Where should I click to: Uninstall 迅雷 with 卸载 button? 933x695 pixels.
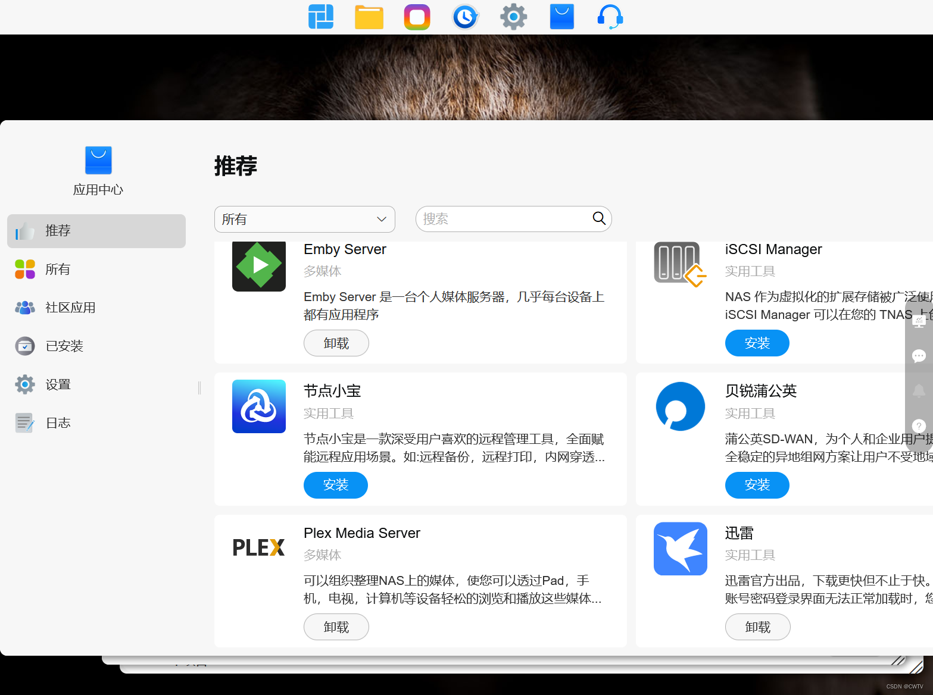coord(758,627)
